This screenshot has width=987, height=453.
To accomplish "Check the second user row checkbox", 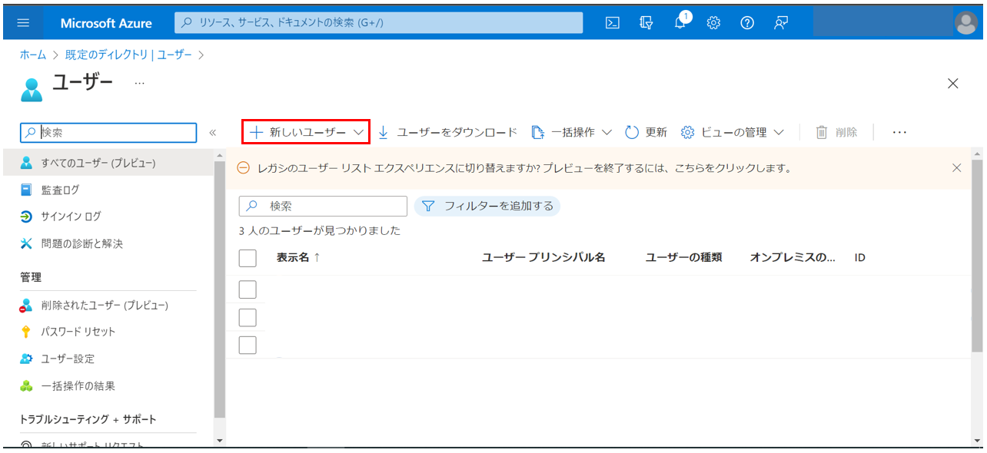I will coord(247,316).
